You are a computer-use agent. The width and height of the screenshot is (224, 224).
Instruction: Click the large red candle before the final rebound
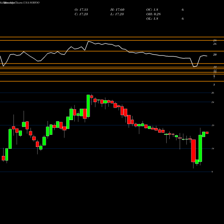coord(194,151)
